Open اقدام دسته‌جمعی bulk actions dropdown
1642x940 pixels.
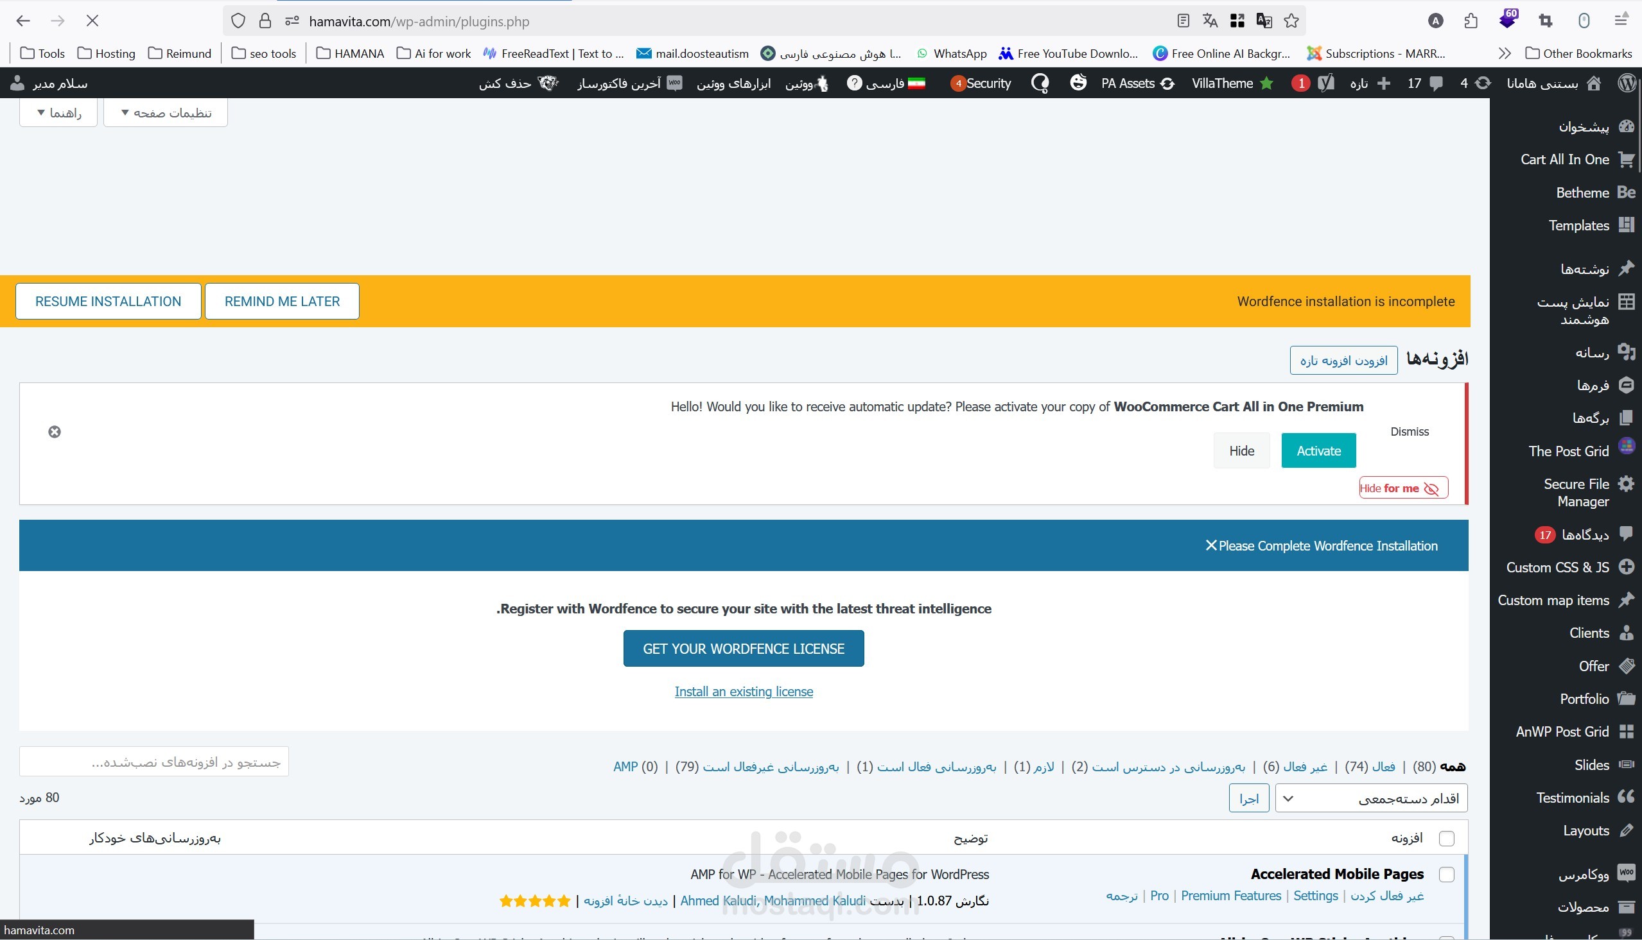[x=1371, y=799]
